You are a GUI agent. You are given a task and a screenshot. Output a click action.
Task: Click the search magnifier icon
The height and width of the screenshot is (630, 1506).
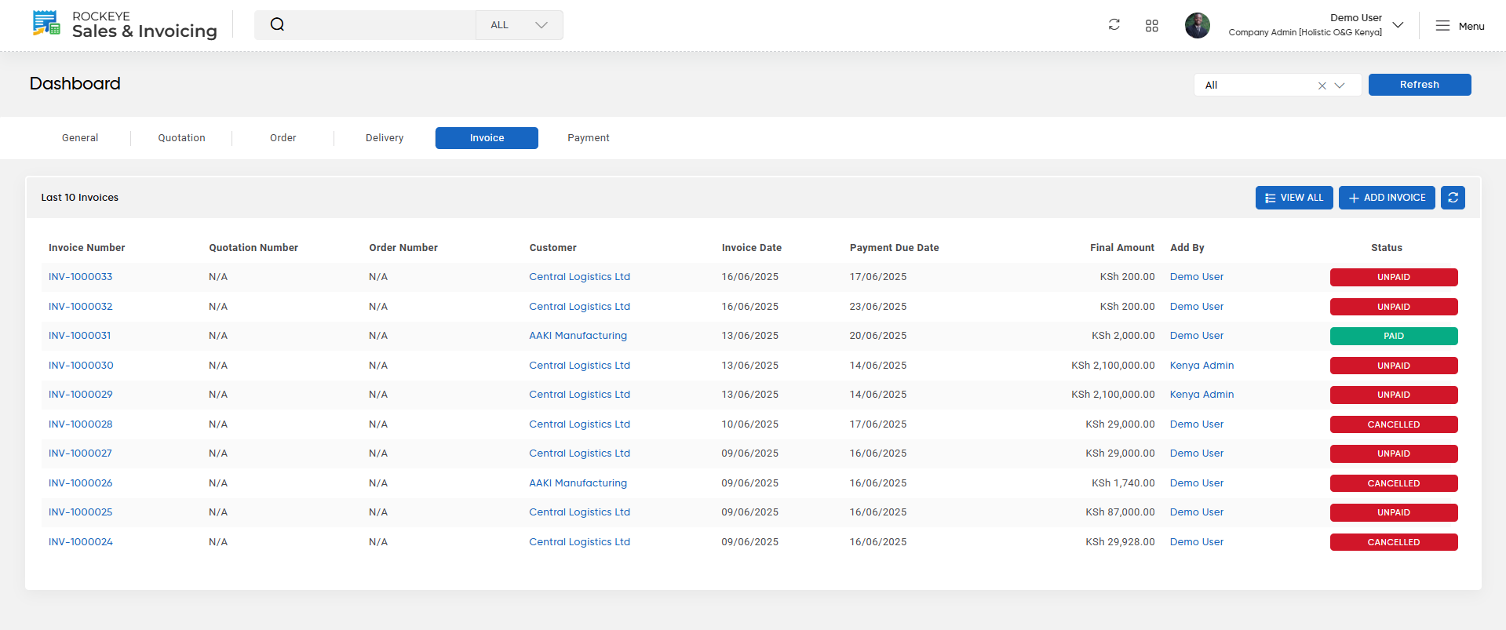coord(277,24)
